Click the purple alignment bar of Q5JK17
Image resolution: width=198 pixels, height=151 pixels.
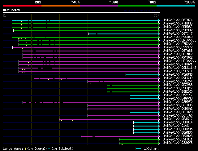tap(109, 119)
